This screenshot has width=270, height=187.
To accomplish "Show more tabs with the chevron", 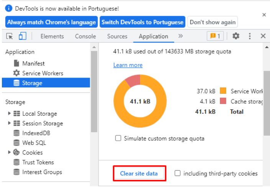I will click(181, 36).
